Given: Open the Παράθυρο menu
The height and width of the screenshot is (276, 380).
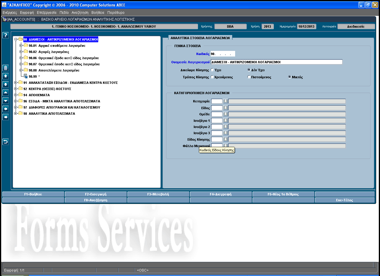Looking at the screenshot, I should click(x=116, y=13).
